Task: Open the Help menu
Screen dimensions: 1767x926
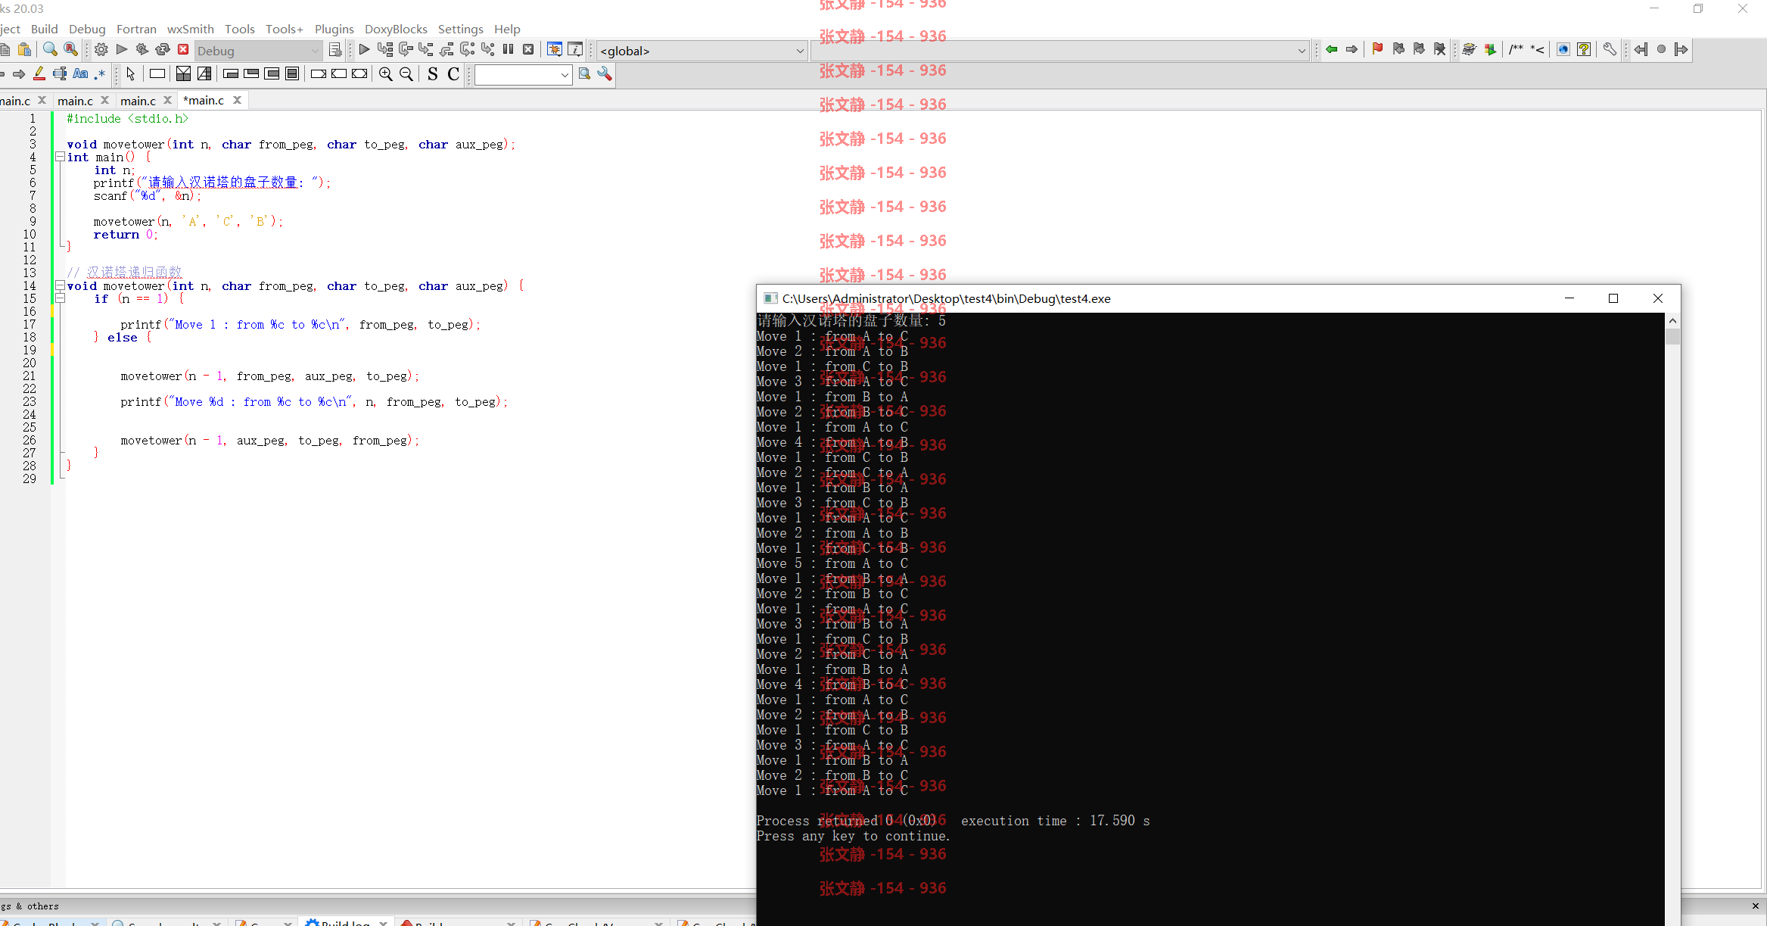Action: click(x=507, y=29)
